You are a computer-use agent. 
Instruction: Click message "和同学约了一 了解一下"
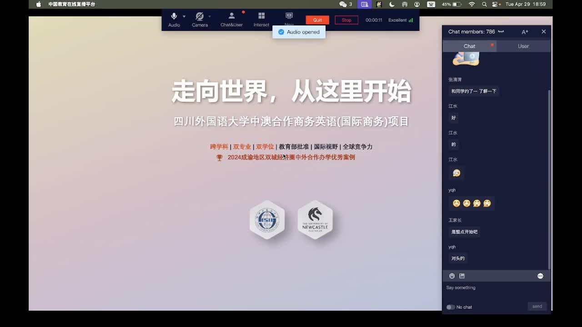(x=474, y=91)
